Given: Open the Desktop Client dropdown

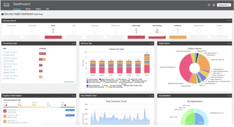Looking at the screenshot, I should tap(224, 5).
